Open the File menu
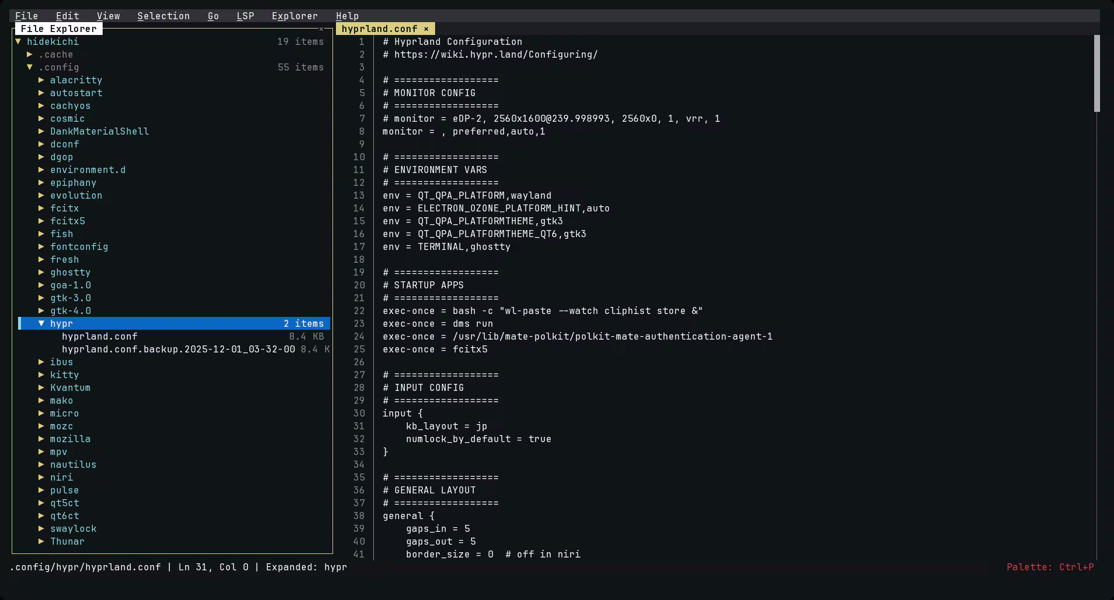Screen dimensions: 1114x600 (26, 16)
